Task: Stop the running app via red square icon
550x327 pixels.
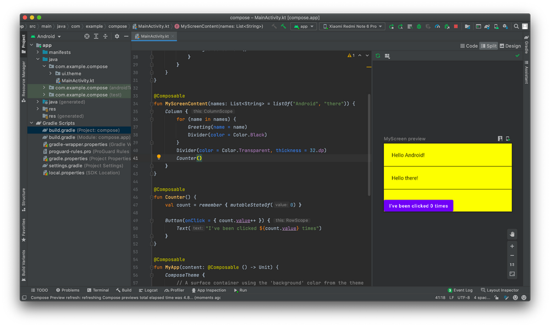Action: pyautogui.click(x=456, y=26)
